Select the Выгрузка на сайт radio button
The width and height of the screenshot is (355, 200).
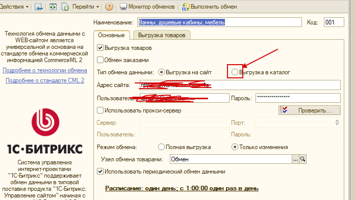coord(161,72)
